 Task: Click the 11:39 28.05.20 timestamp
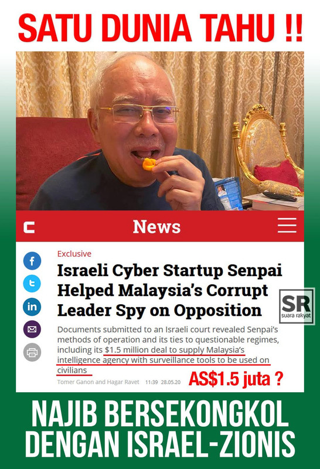tap(163, 382)
